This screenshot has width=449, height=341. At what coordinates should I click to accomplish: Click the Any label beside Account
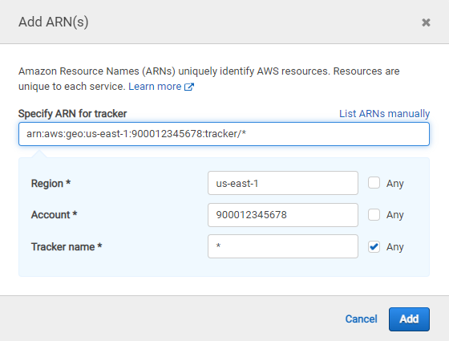394,215
